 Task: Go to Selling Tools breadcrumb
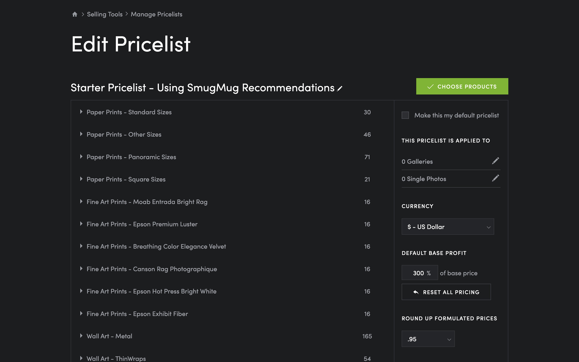pyautogui.click(x=105, y=14)
